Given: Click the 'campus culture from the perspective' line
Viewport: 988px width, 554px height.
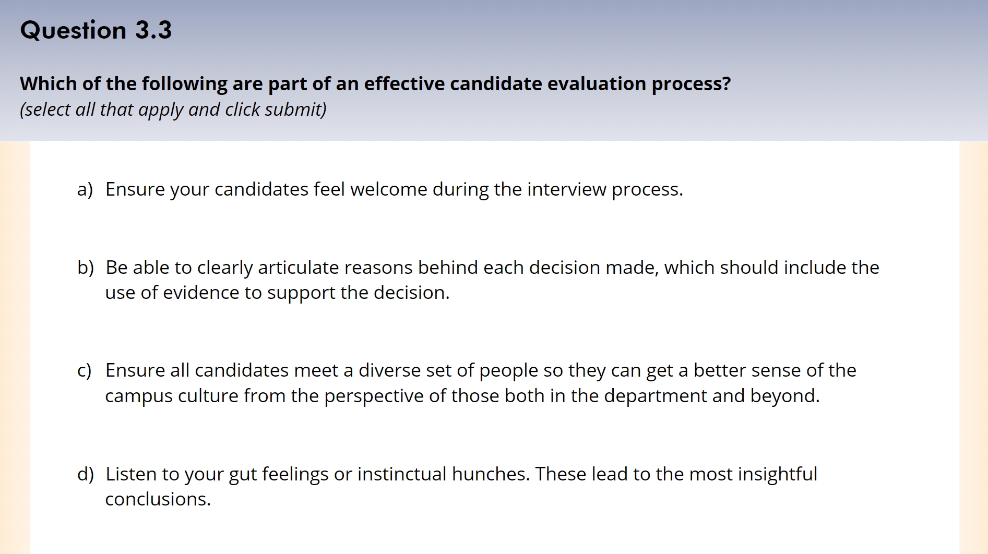Looking at the screenshot, I should 462,396.
